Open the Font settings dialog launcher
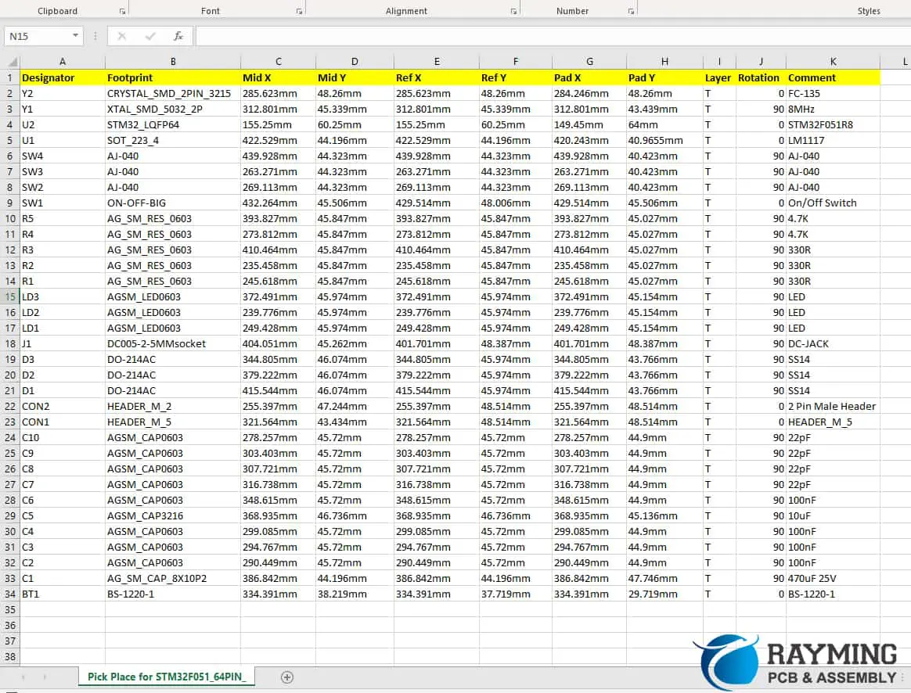911x693 pixels. pos(299,12)
